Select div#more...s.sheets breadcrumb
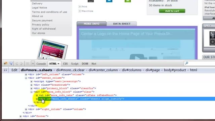 (37, 70)
